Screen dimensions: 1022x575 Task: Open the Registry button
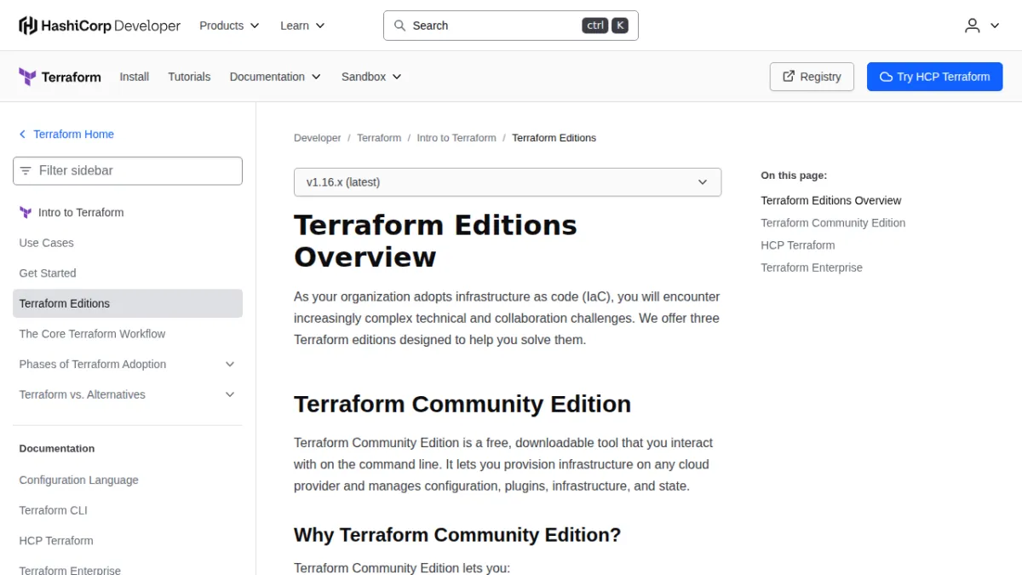coord(812,77)
